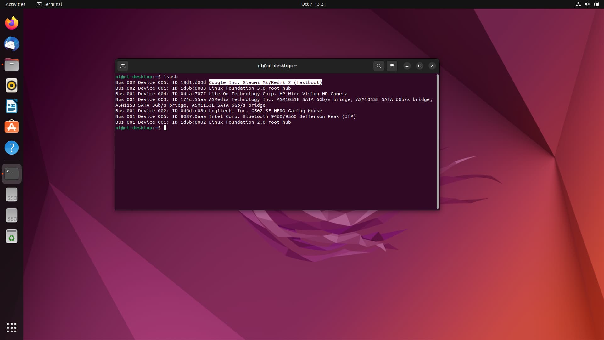Show the applications grid
Viewport: 604px width, 340px height.
(12, 327)
